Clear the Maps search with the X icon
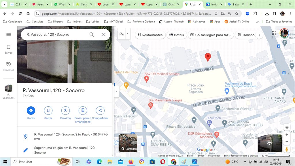Image resolution: width=295 pixels, height=166 pixels. 104,35
